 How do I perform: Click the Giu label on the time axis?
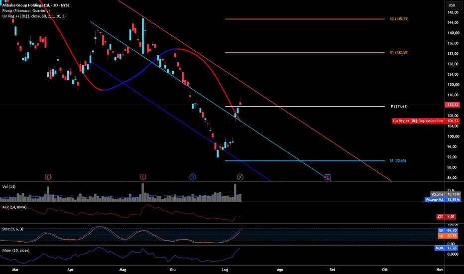(173, 270)
